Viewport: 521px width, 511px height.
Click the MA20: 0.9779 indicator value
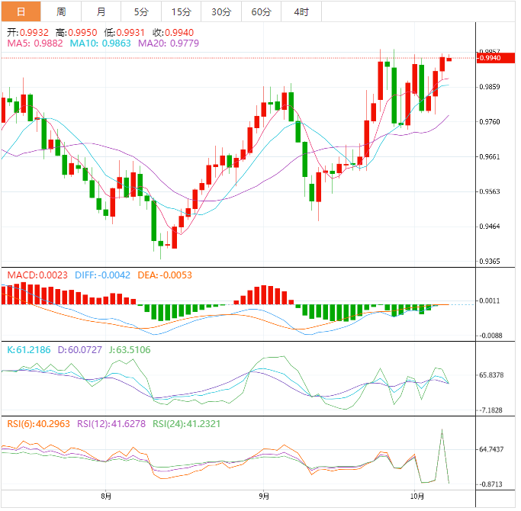pos(169,43)
